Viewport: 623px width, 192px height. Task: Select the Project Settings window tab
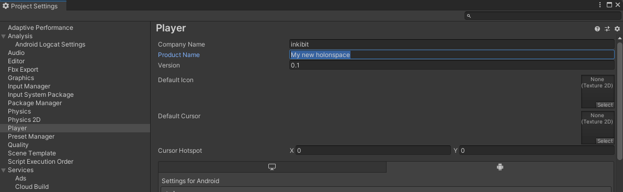[33, 6]
